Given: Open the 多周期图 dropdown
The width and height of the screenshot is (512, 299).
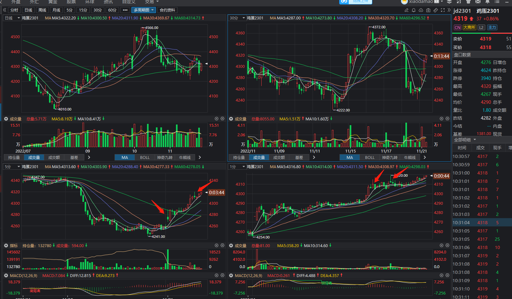Looking at the screenshot, I should 144,10.
